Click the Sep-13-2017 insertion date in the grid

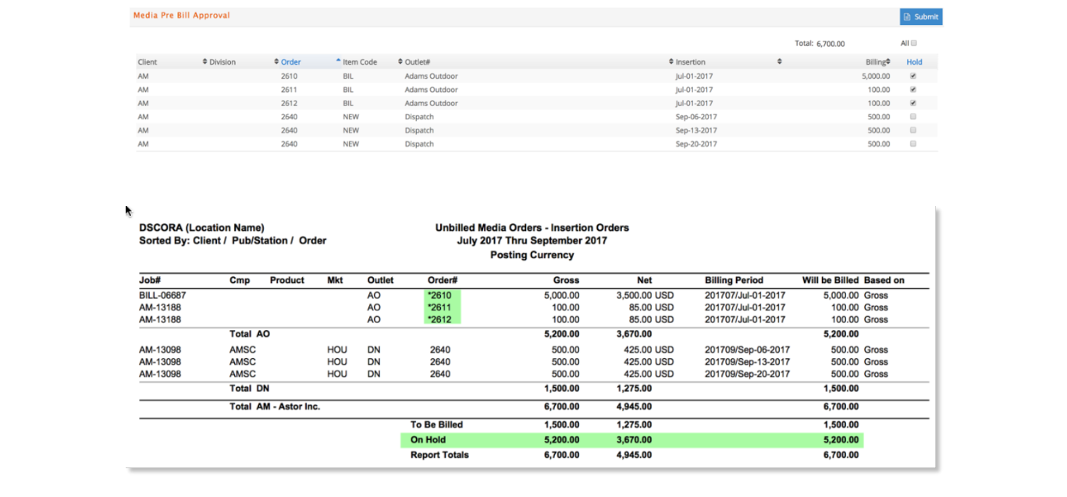click(696, 130)
